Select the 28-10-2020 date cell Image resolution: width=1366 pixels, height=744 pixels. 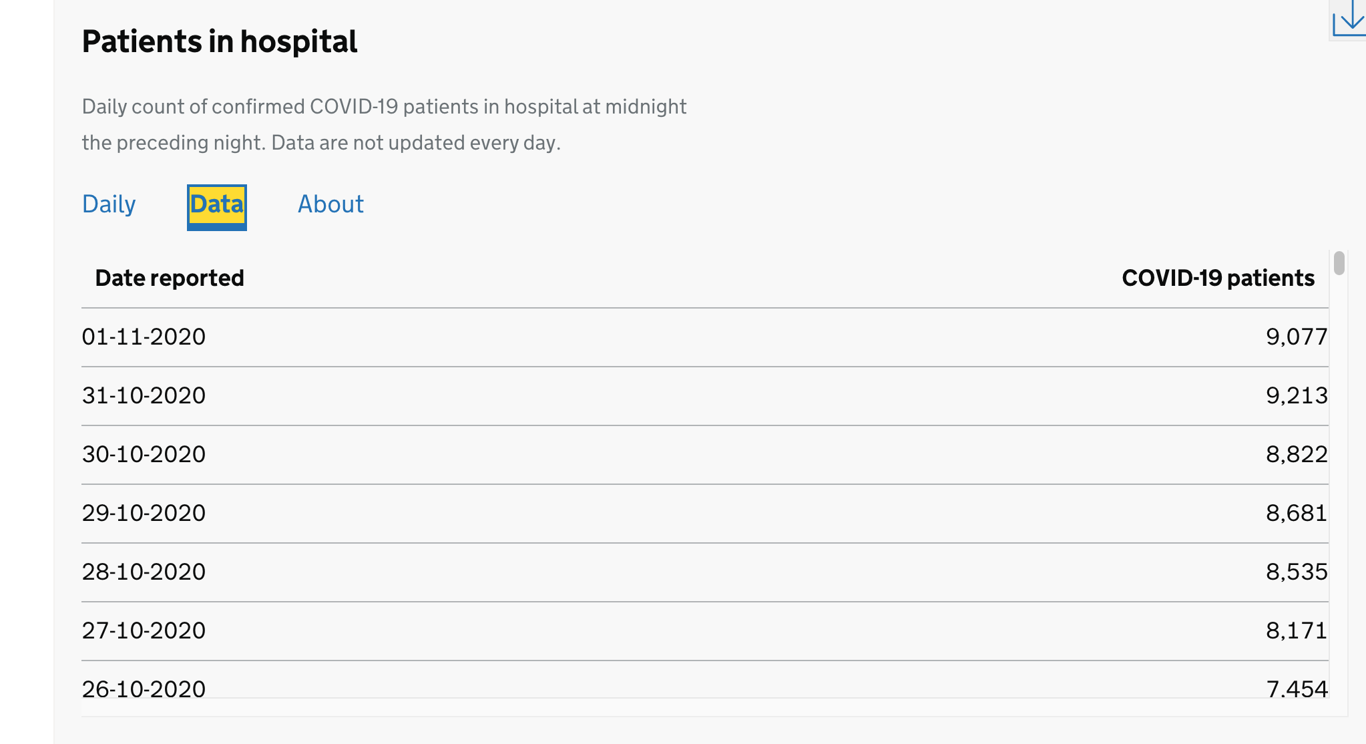coord(144,572)
